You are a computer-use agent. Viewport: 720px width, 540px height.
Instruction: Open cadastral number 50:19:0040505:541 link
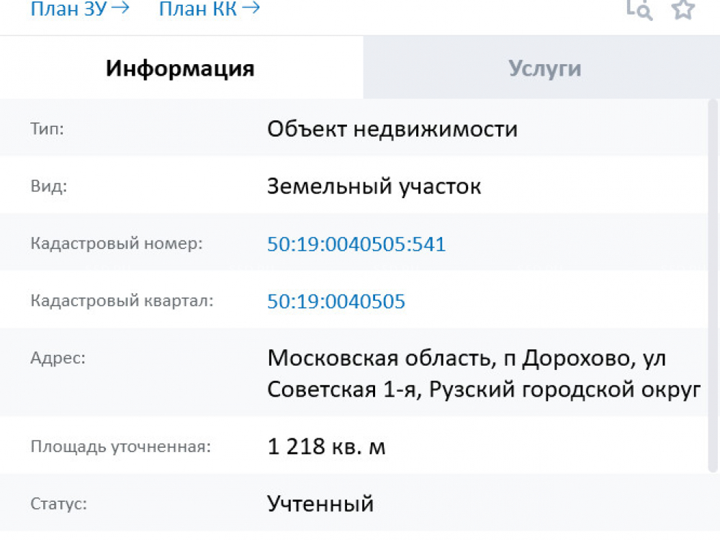click(356, 244)
